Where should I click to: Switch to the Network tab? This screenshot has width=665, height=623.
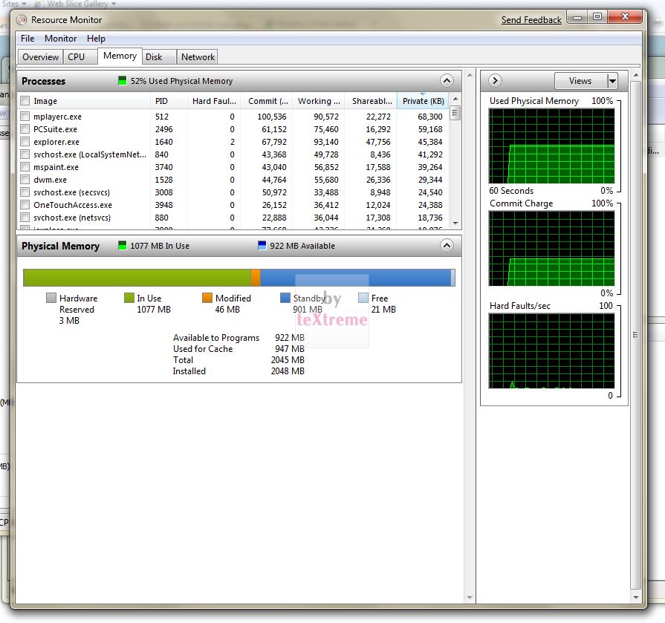[198, 56]
